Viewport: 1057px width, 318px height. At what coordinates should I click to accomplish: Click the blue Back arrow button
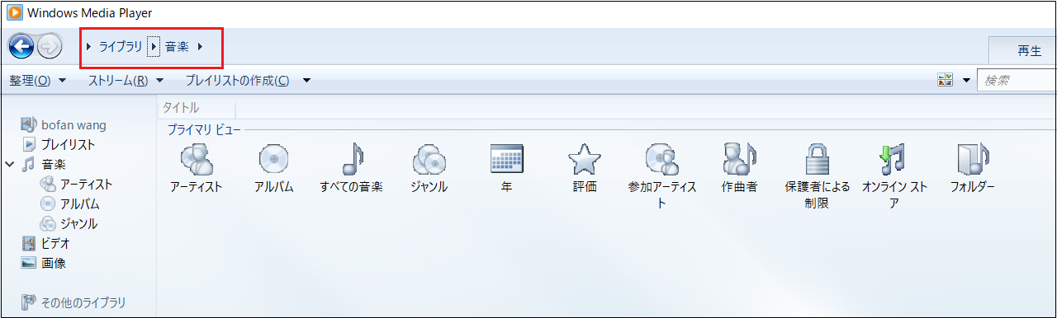21,47
